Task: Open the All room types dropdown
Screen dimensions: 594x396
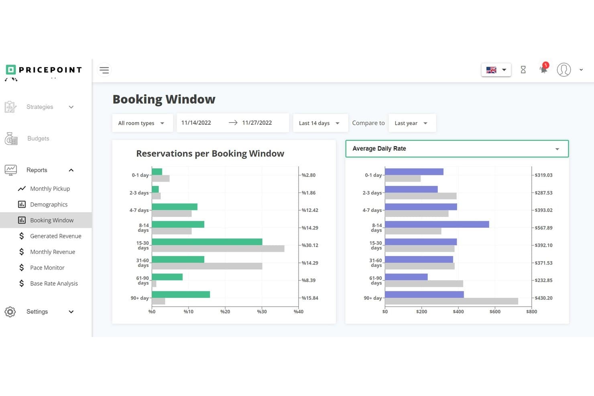Action: 142,123
